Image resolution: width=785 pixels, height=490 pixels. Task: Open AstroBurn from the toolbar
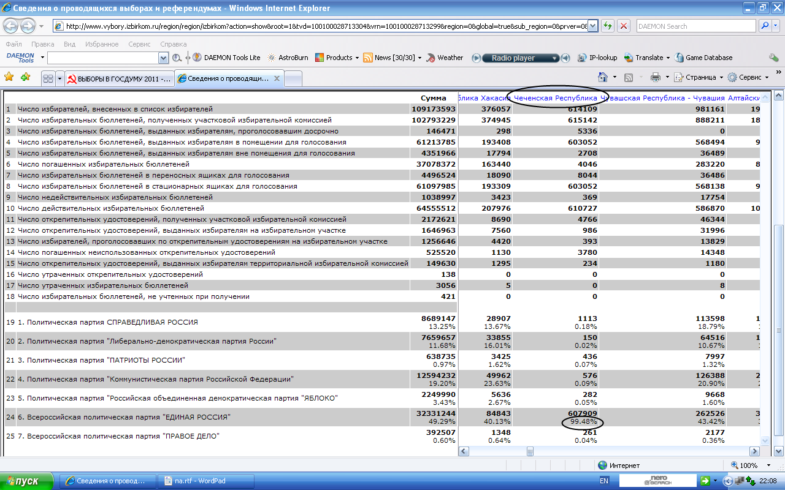coord(288,58)
